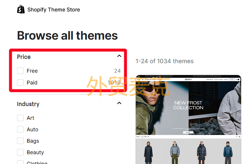Click the ZENITH logo in the theme preview

(x=188, y=79)
